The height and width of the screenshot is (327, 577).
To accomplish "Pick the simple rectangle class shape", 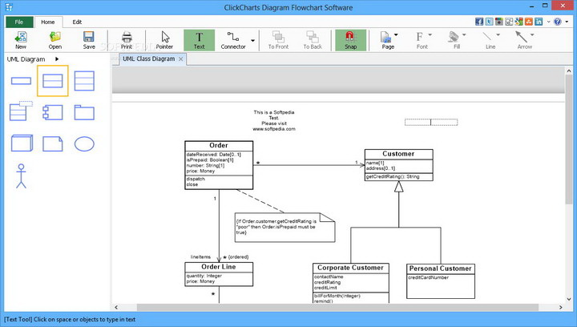I will (21, 81).
